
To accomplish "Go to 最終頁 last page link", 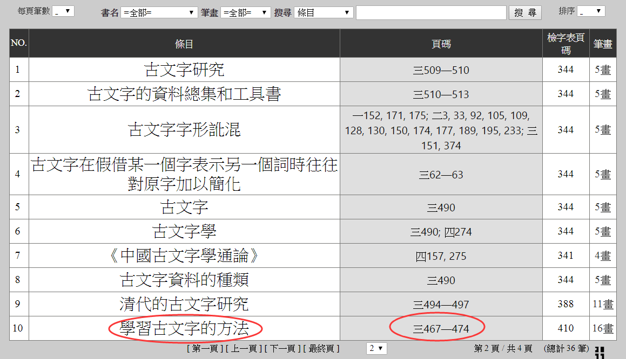I will (x=321, y=349).
